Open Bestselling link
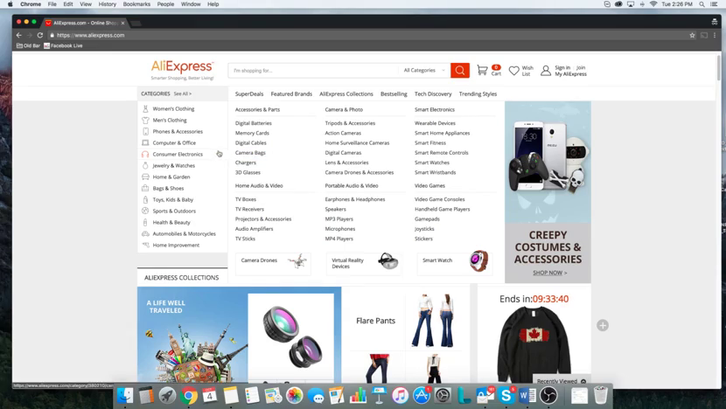This screenshot has height=409, width=726. (394, 94)
